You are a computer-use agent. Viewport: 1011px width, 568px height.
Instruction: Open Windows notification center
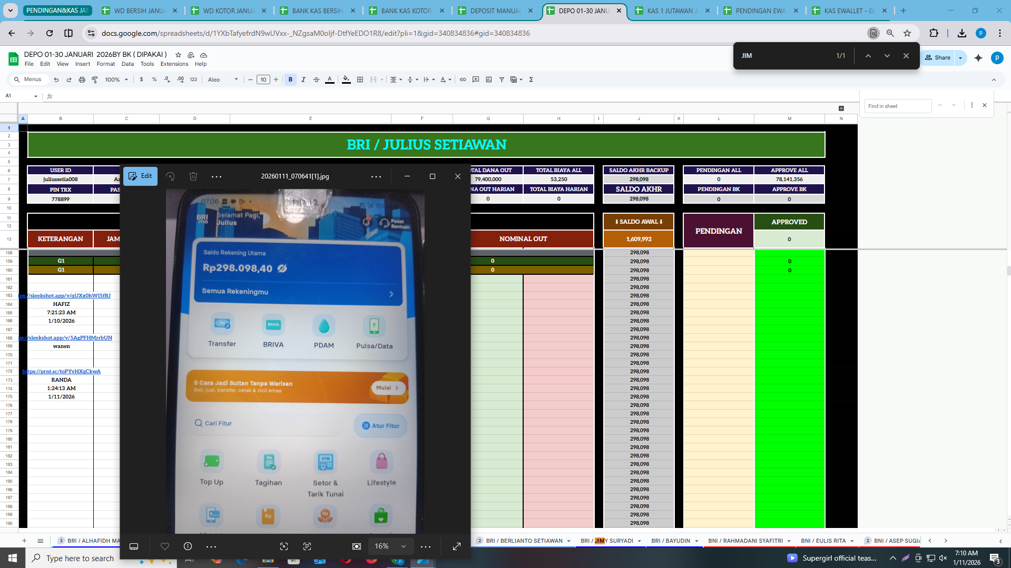[x=995, y=558]
